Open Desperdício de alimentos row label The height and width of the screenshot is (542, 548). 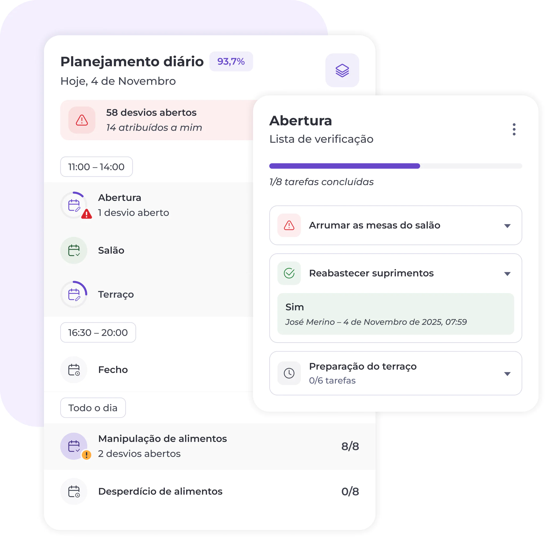tap(160, 491)
